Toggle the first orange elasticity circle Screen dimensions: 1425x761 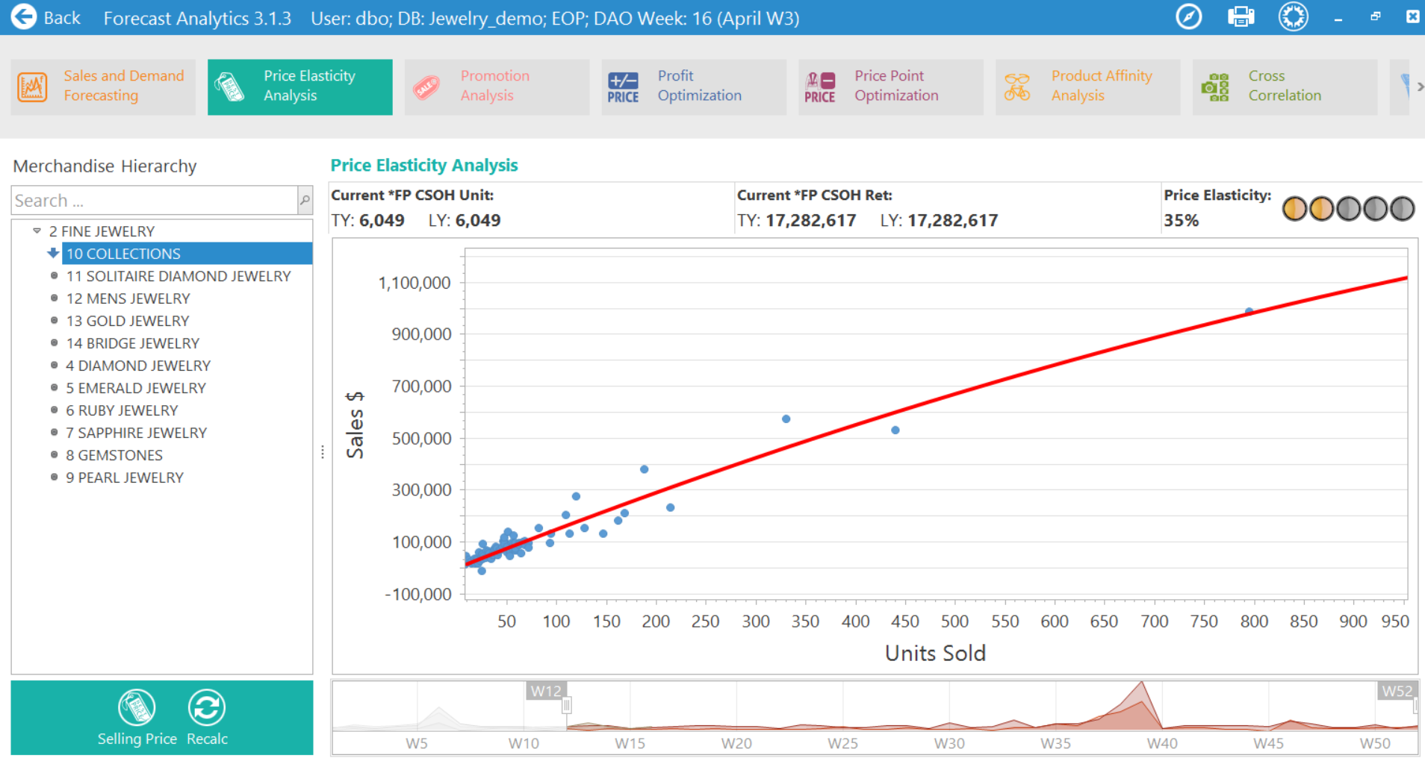click(x=1294, y=208)
